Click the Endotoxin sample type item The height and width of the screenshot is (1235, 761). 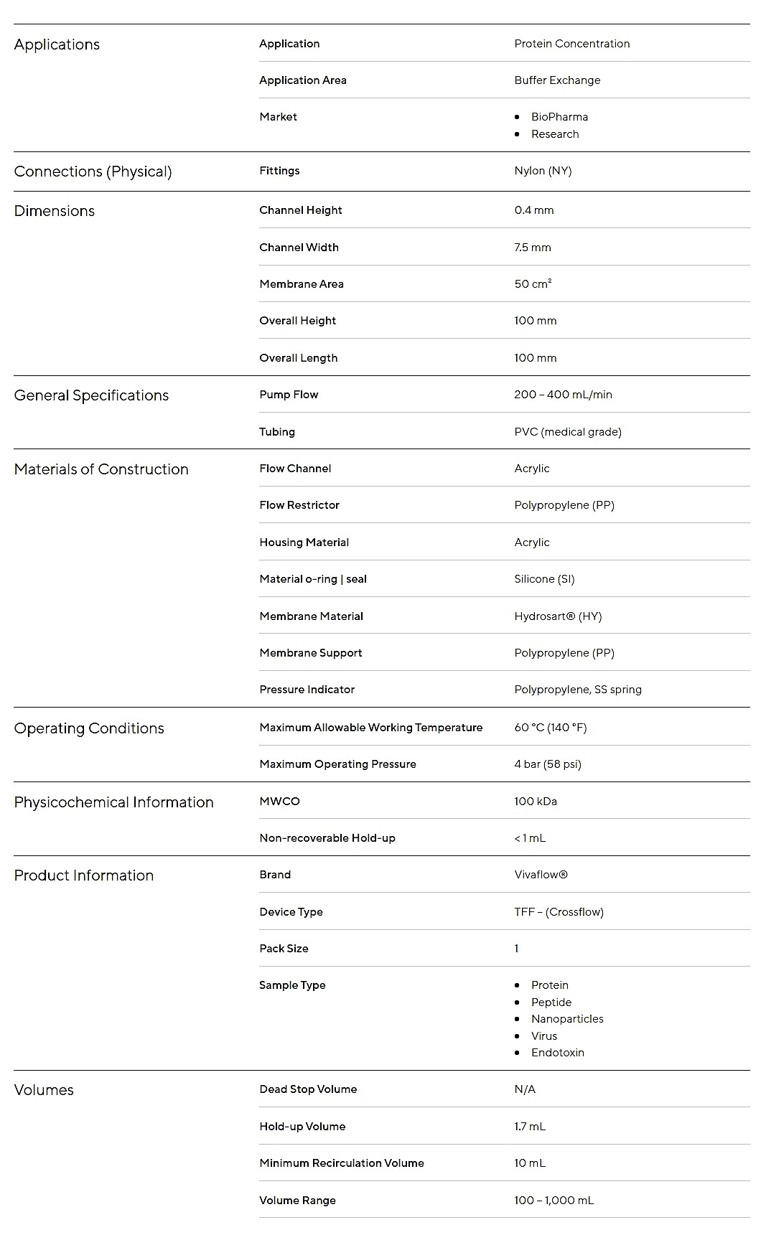point(558,1053)
